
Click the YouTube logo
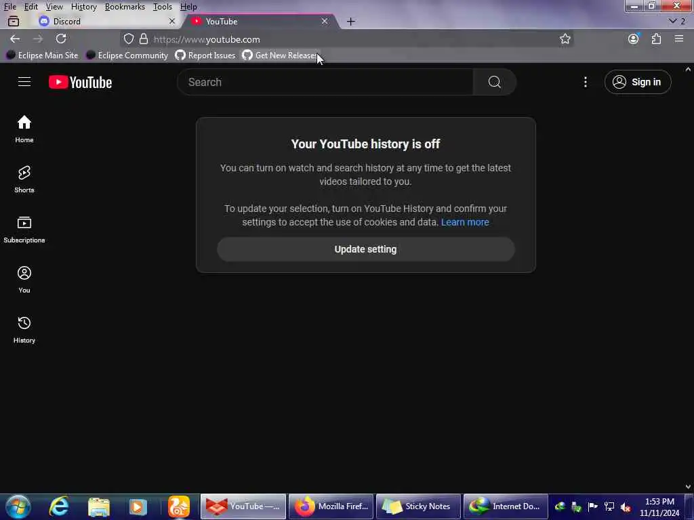(x=80, y=82)
